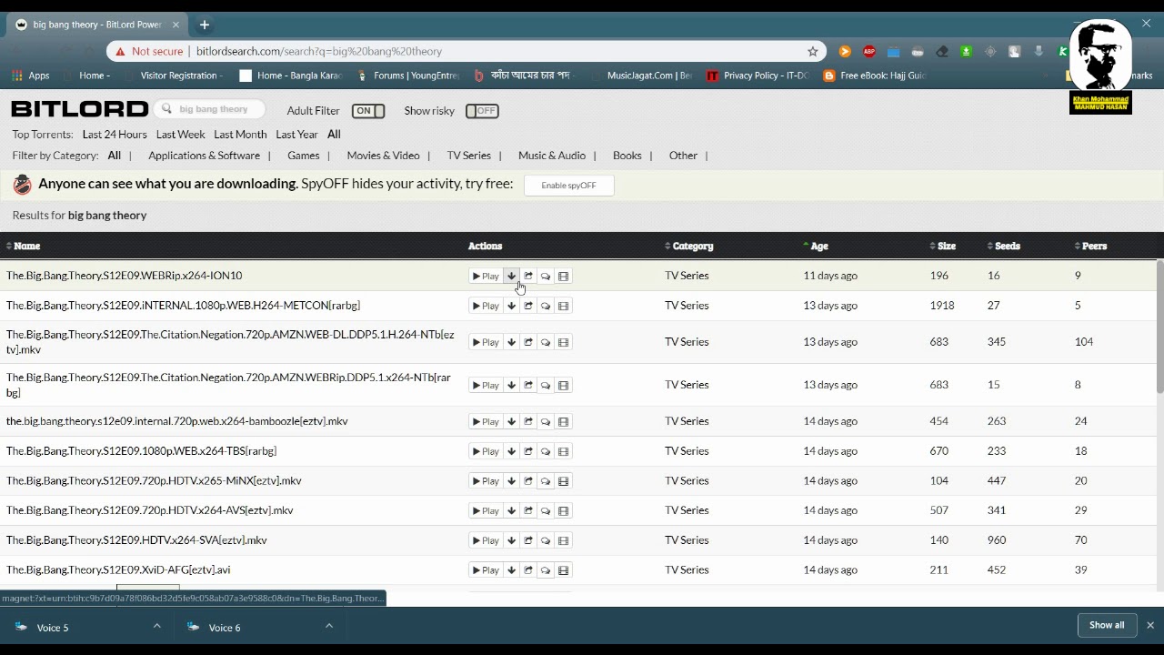This screenshot has width=1164, height=655.
Task: Filter by Applications & Software category
Action: (204, 156)
